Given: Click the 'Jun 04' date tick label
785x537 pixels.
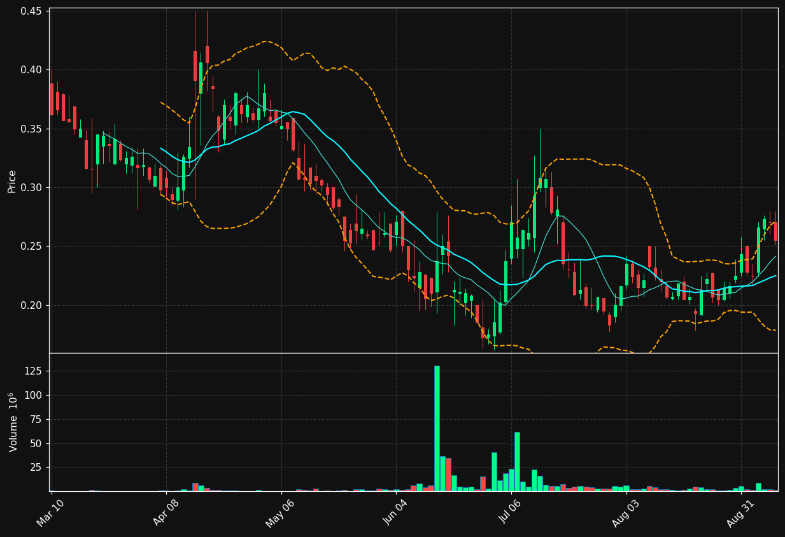Looking at the screenshot, I should click(x=395, y=513).
